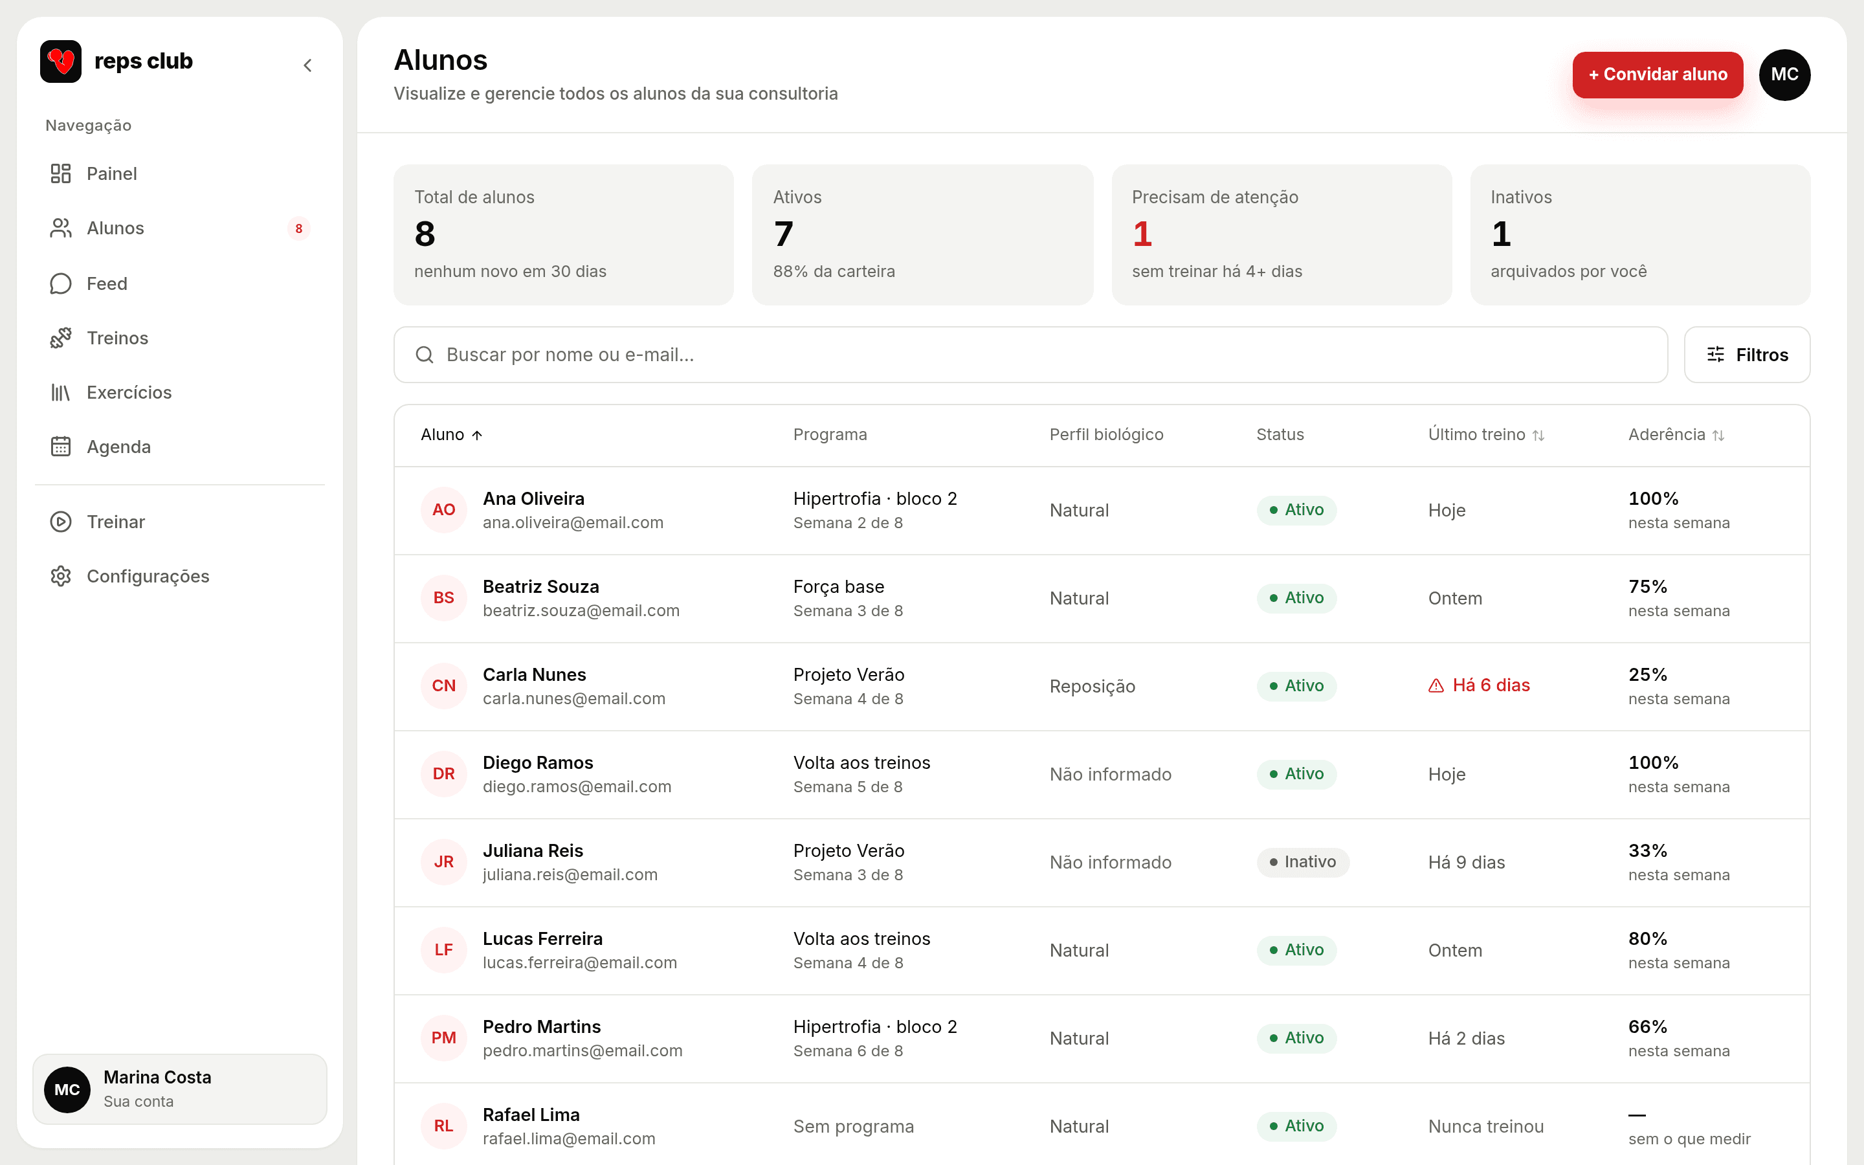Click the Convidar aluno button
This screenshot has width=1864, height=1165.
[1658, 74]
